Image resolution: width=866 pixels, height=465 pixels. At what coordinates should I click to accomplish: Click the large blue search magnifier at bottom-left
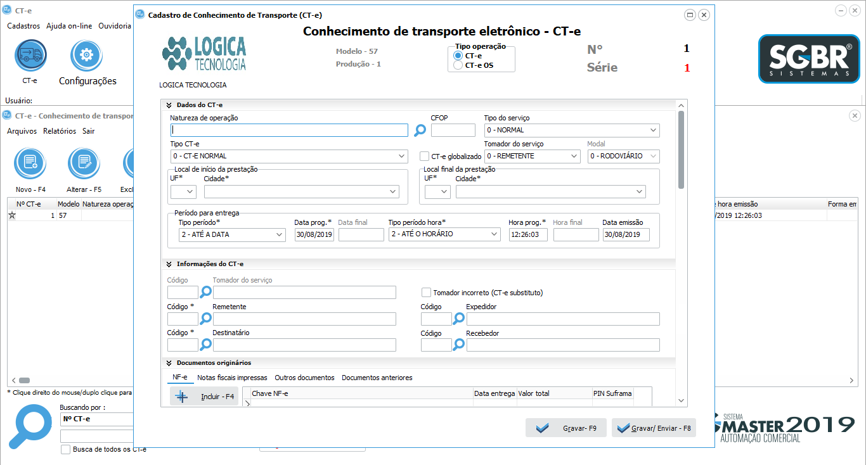[30, 426]
